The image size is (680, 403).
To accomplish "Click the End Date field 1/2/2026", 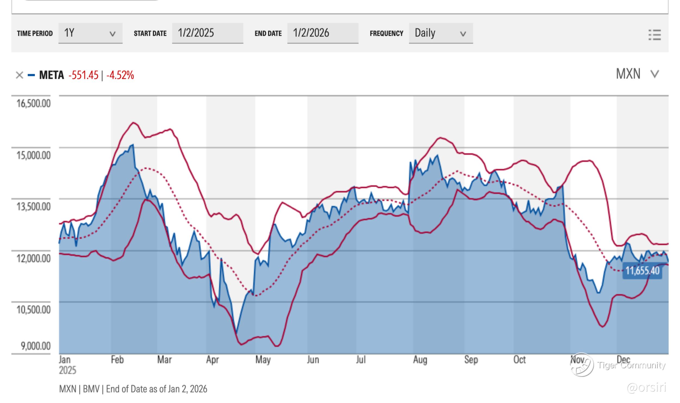I will pos(323,33).
